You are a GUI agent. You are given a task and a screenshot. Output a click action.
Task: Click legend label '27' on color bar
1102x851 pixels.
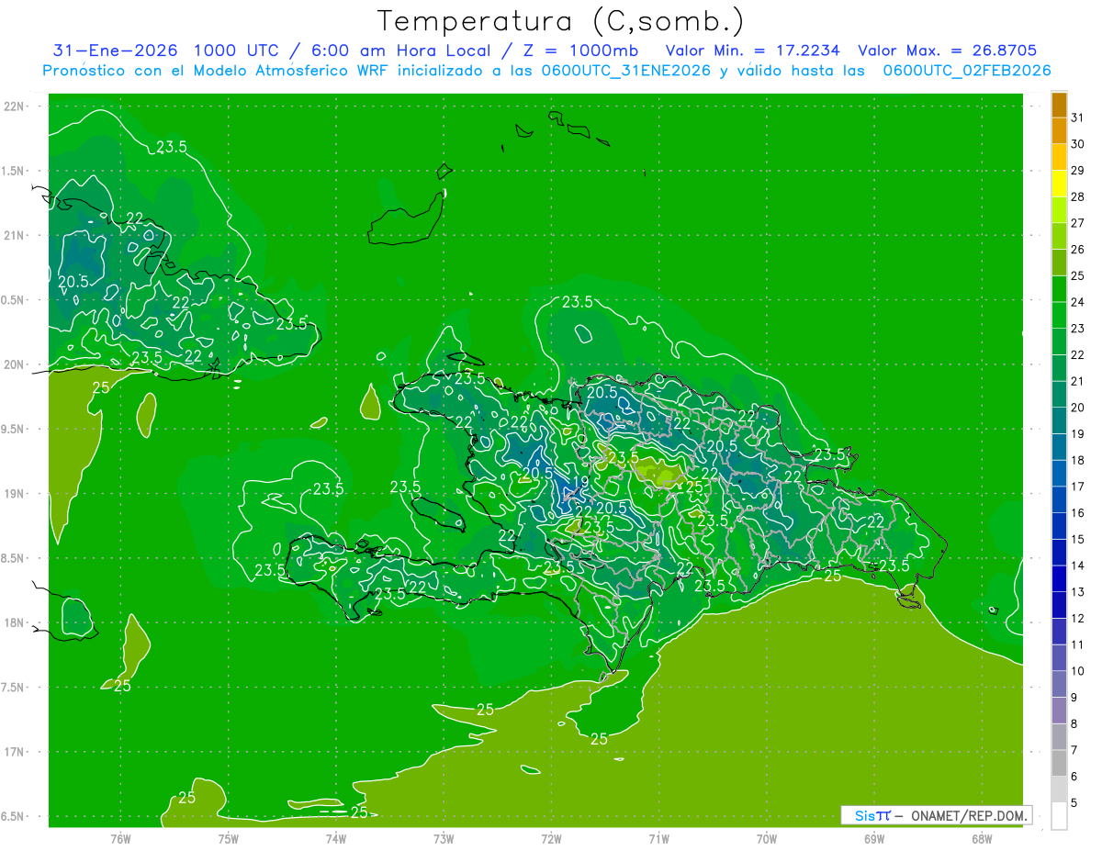click(1078, 223)
